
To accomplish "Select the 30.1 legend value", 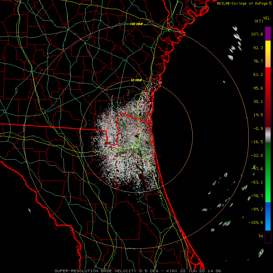I will pos(258,102).
